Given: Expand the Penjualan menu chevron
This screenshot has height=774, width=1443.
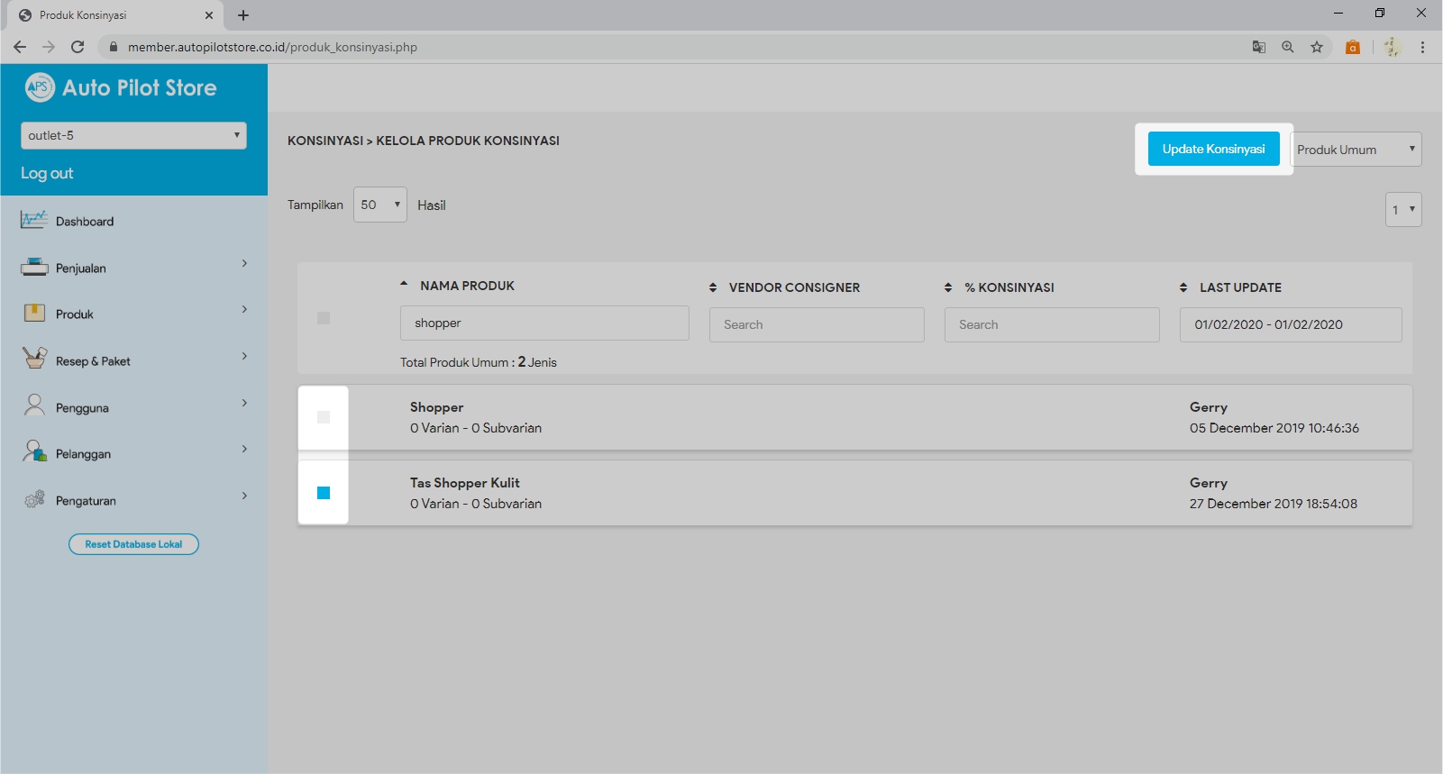Looking at the screenshot, I should click(x=244, y=264).
